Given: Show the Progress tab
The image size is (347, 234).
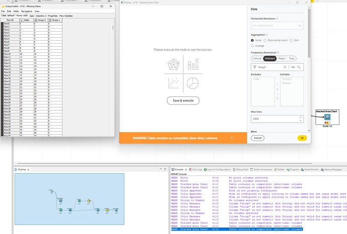Looking at the screenshot, I should click(x=293, y=170).
